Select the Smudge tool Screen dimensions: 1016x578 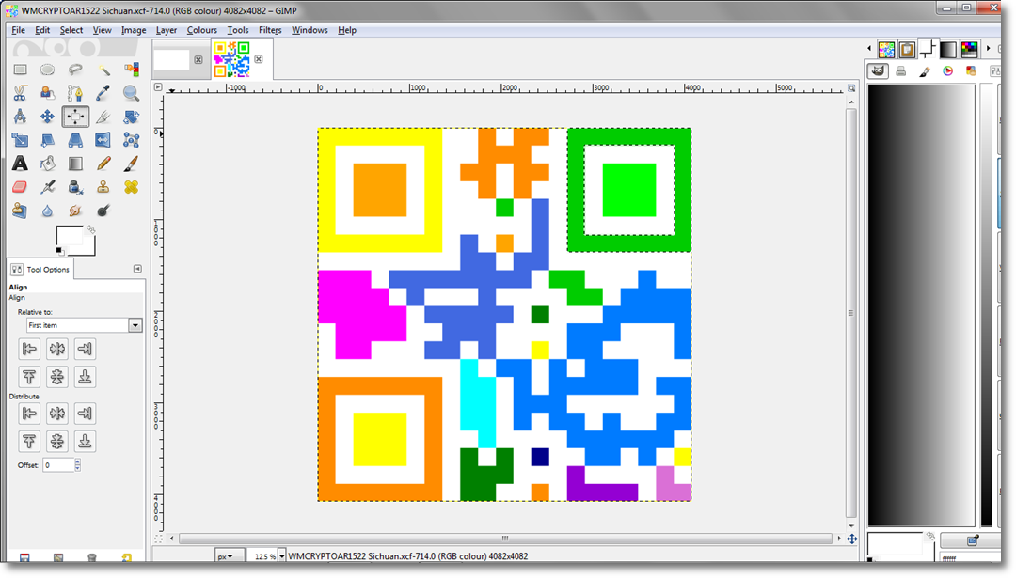point(75,211)
